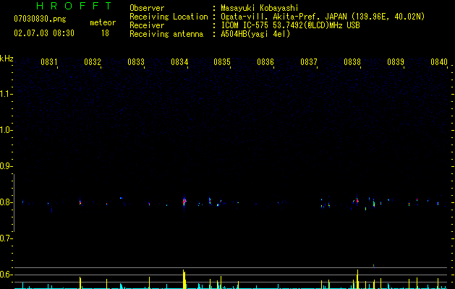Click the 0831 time marker
455x289 pixels.
coord(48,62)
